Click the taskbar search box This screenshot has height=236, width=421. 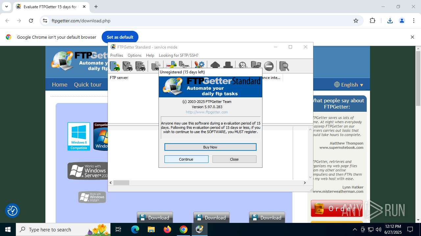(63, 229)
